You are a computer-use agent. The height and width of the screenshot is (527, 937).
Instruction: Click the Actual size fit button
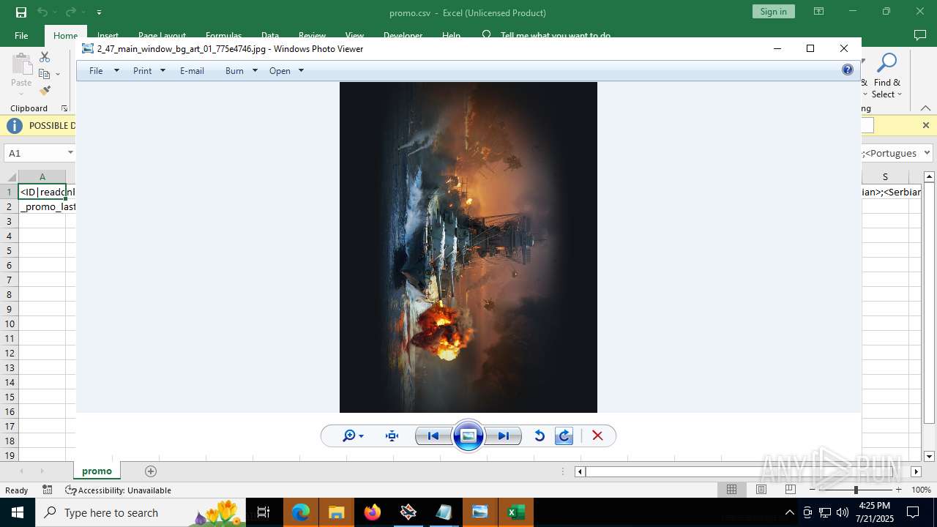click(x=392, y=436)
